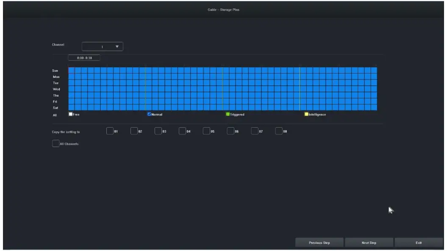This screenshot has height=251, width=447.
Task: Select the Intelligence recording type swatch
Action: tap(306, 114)
